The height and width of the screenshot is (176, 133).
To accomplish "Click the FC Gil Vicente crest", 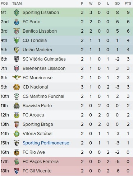I will pyautogui.click(x=17, y=171).
